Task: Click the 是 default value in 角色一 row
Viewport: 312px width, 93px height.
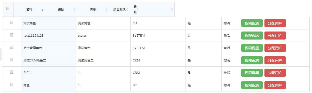Action: (189, 85)
